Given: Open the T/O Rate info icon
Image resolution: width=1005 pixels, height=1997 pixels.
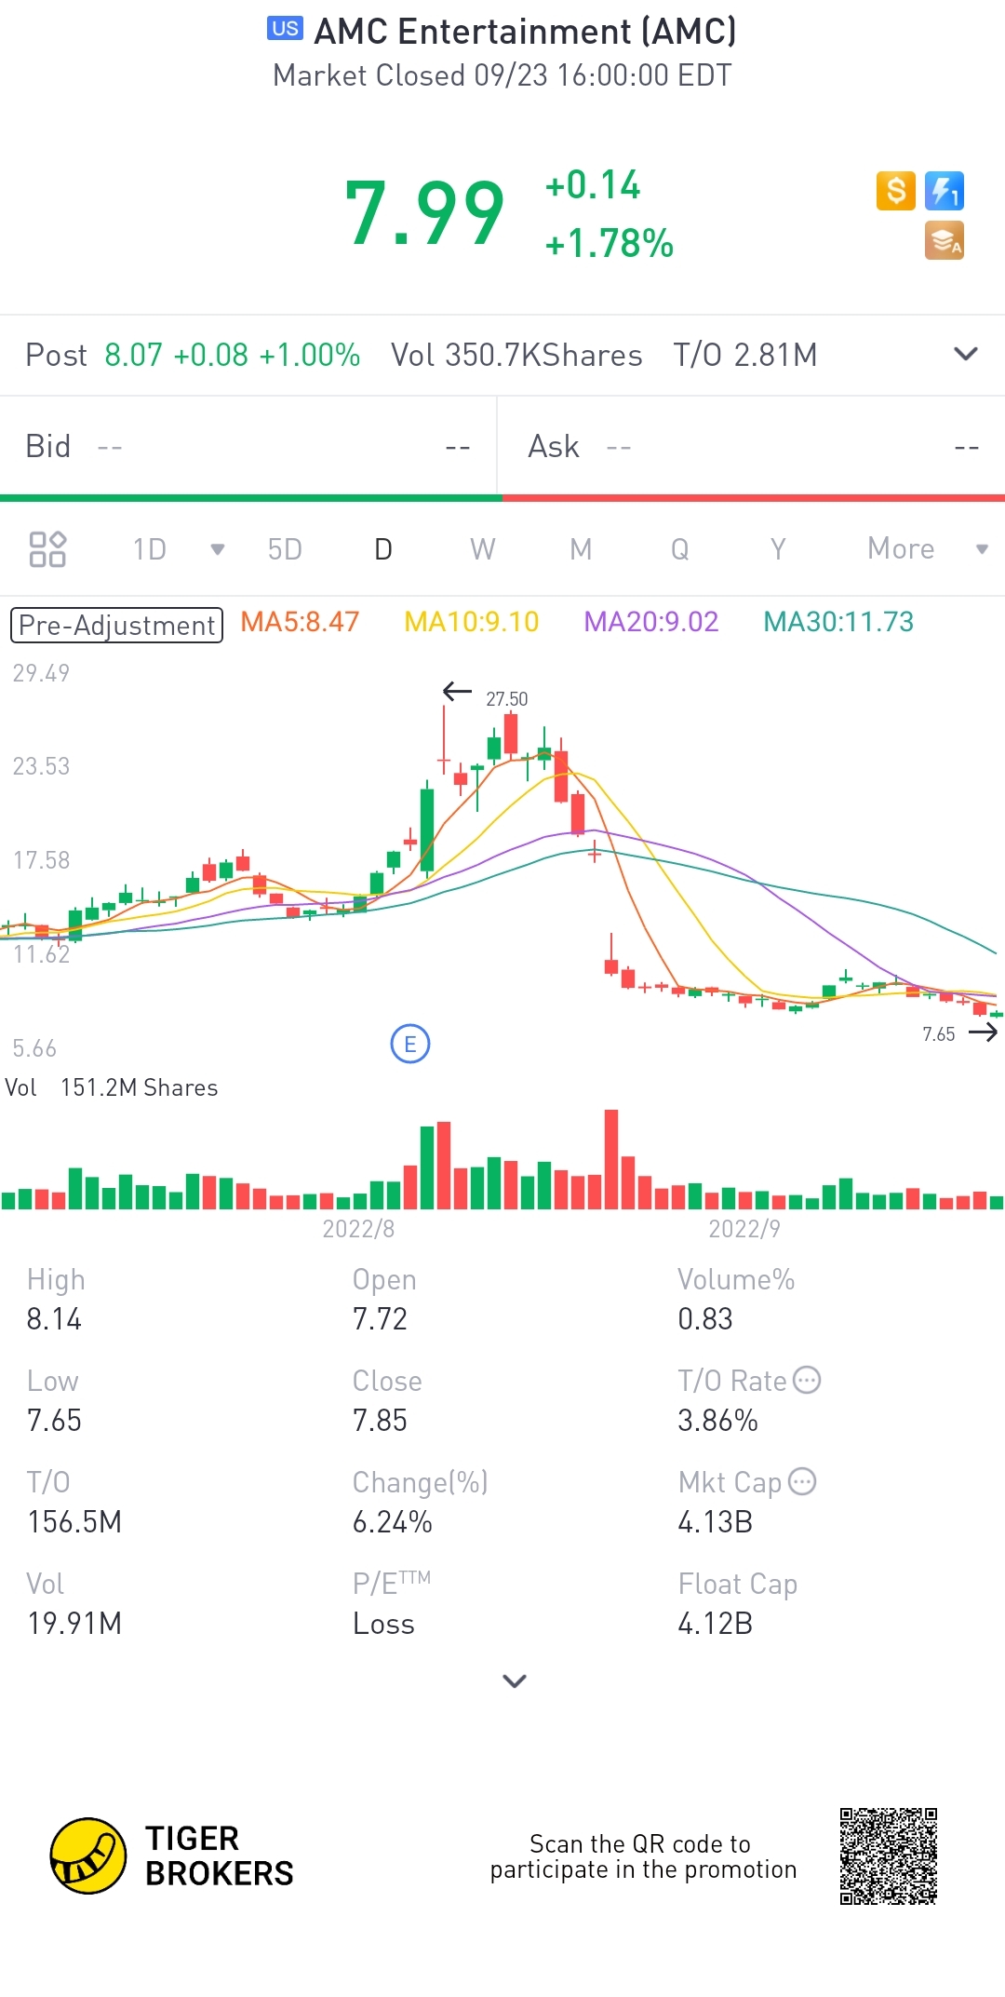Looking at the screenshot, I should 807,1380.
